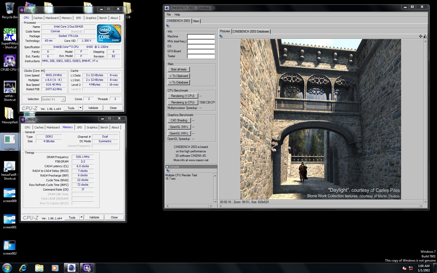Click the move-view cross icon in CINEBENCH
This screenshot has height=273, width=437.
[x=421, y=36]
